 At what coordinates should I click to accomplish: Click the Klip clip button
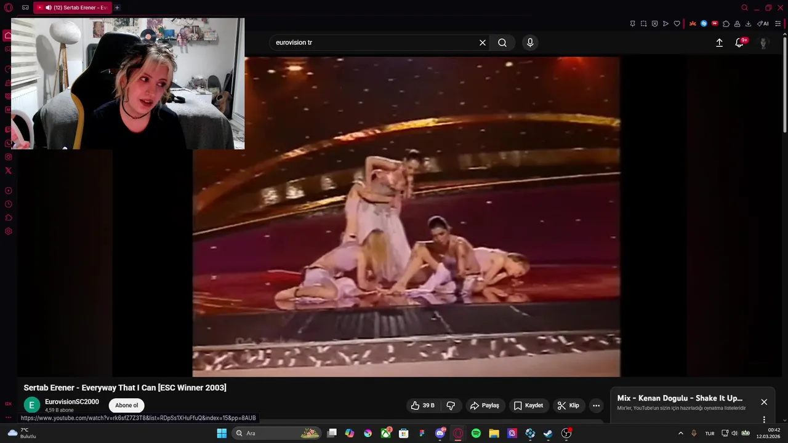[568, 405]
